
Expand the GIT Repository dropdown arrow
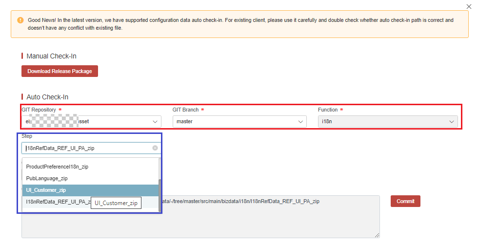click(156, 121)
